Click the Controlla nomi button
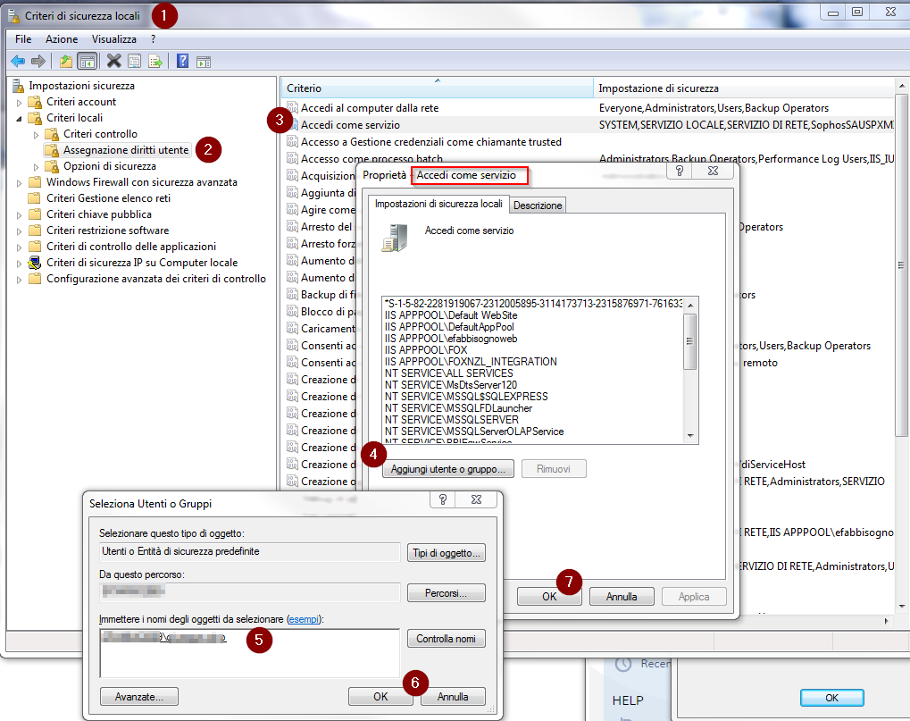 click(x=445, y=638)
